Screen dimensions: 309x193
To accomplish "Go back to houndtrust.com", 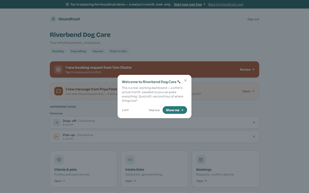I will 226,4.
